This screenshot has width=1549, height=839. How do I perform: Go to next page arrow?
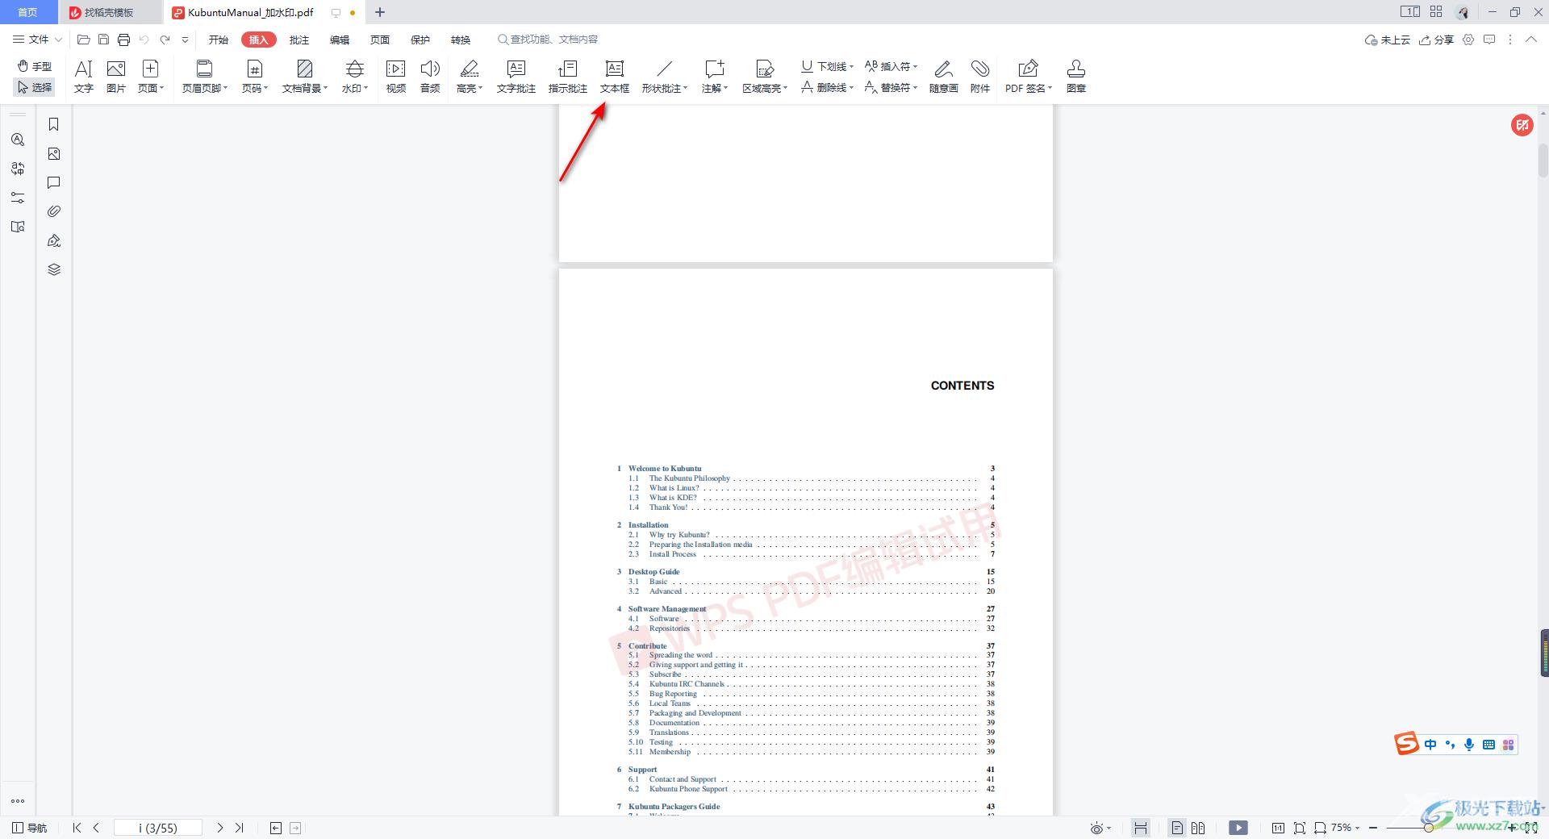point(219,828)
